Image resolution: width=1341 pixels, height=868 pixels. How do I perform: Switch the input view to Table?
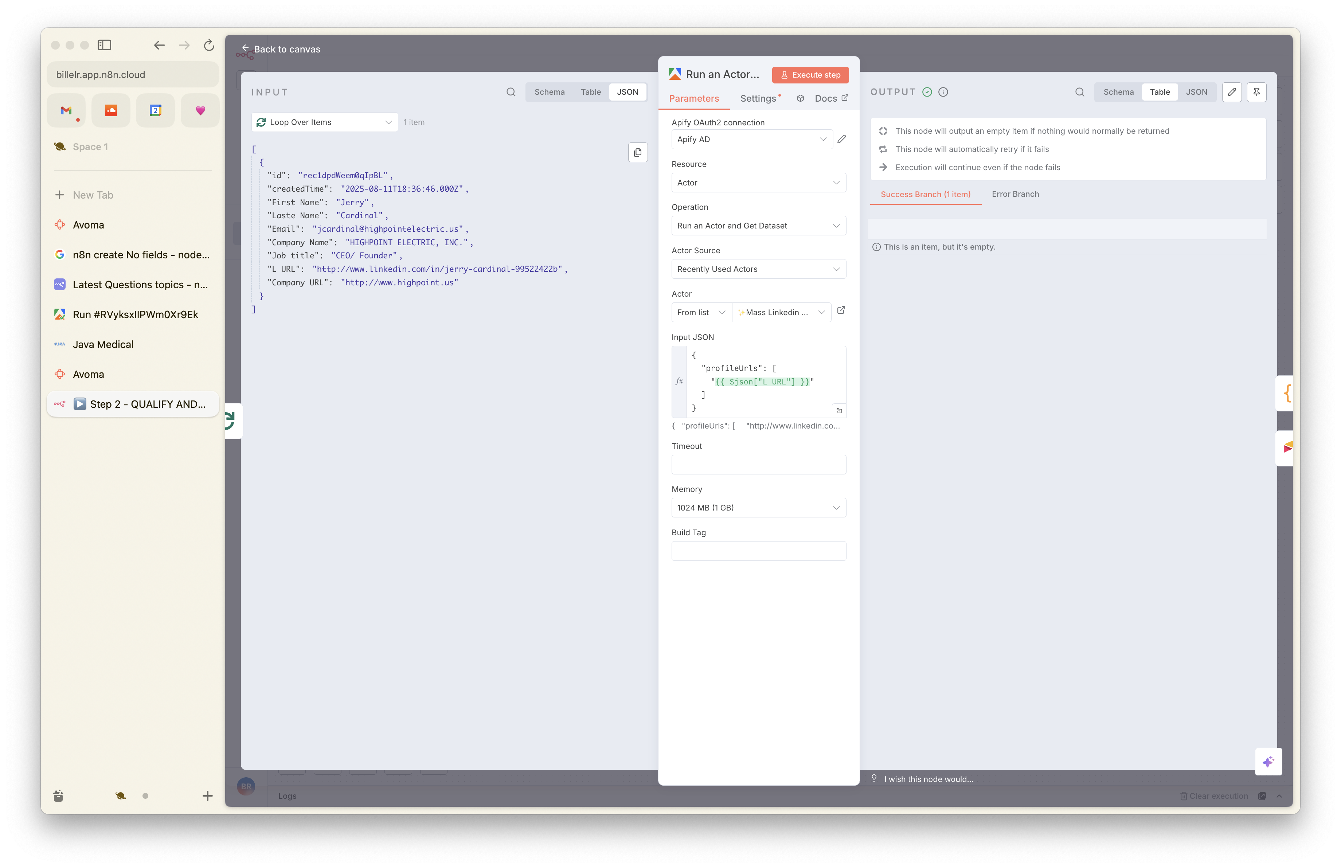click(590, 92)
